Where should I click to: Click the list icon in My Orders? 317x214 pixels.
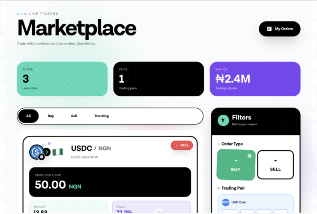click(269, 29)
